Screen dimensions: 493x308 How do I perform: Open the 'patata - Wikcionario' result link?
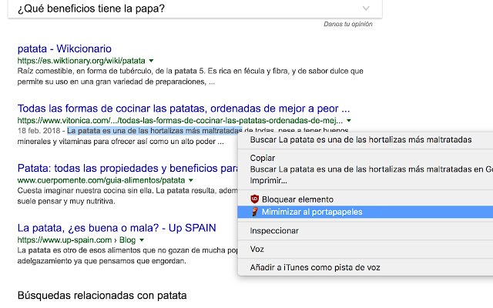65,49
